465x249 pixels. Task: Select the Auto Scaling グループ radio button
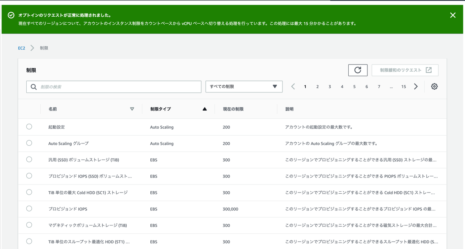(29, 143)
